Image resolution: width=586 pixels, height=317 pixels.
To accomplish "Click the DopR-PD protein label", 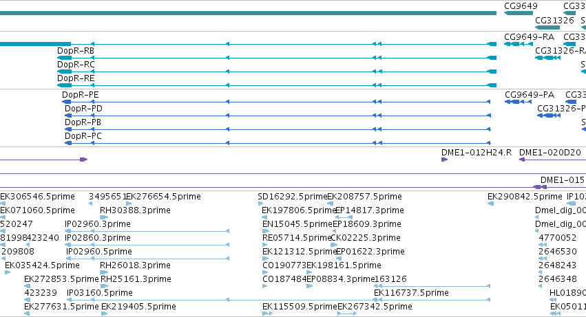I will pyautogui.click(x=83, y=109).
